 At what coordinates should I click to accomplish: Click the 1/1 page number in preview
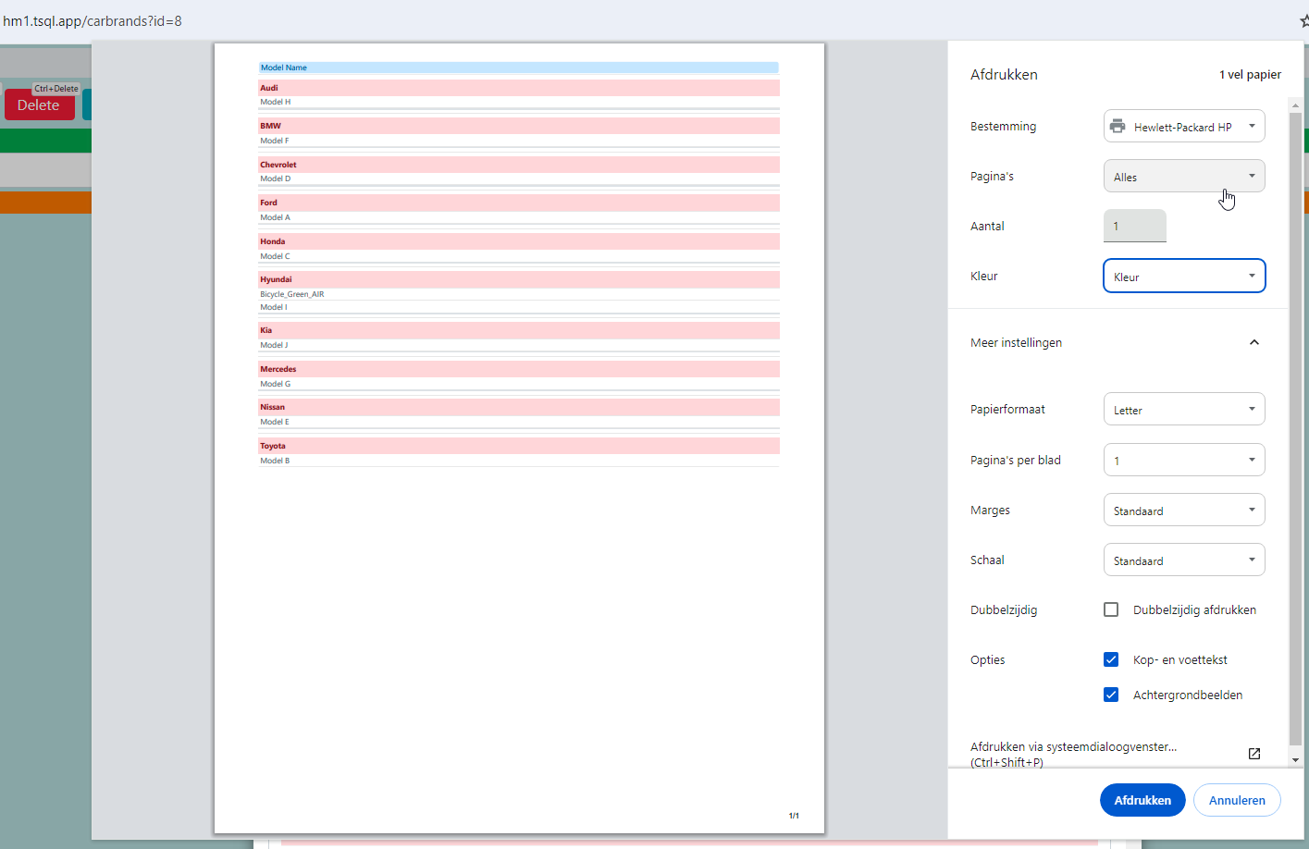[x=794, y=816]
